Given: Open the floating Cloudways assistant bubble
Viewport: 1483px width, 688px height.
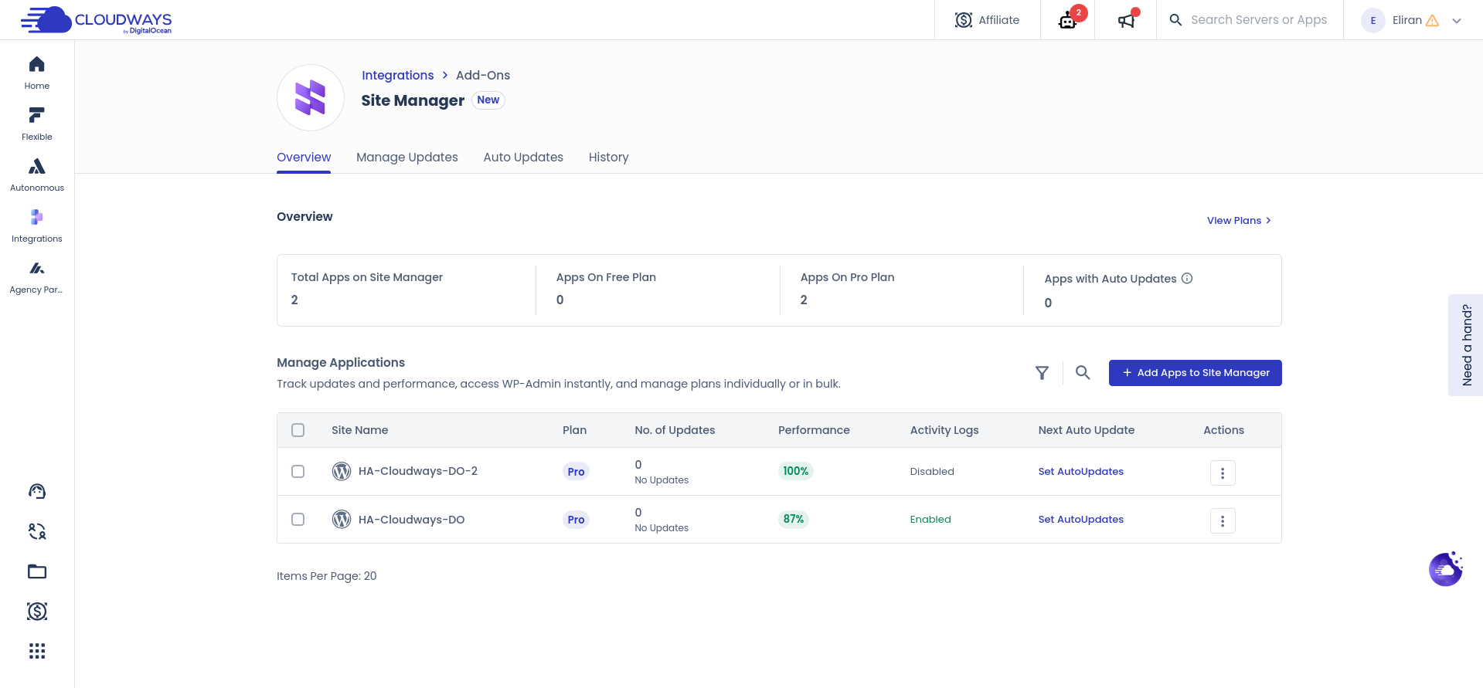Looking at the screenshot, I should click(1446, 569).
